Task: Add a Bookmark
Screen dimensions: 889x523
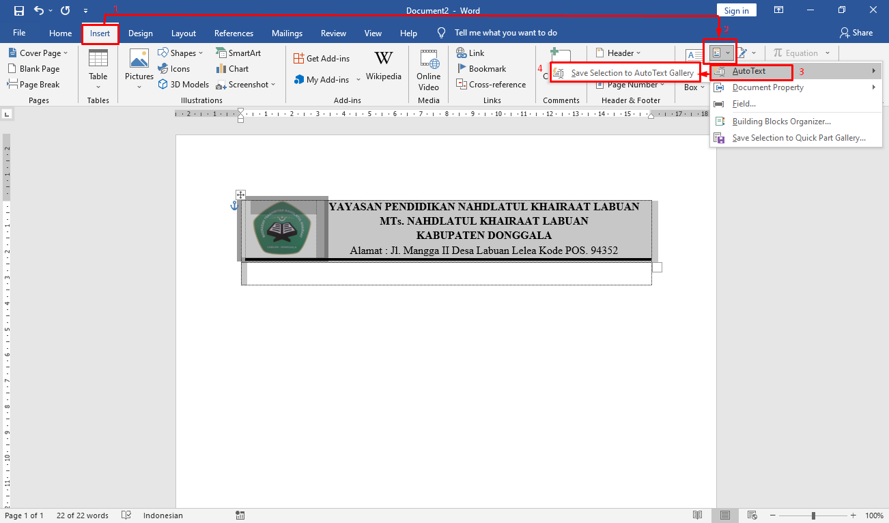Action: 481,68
